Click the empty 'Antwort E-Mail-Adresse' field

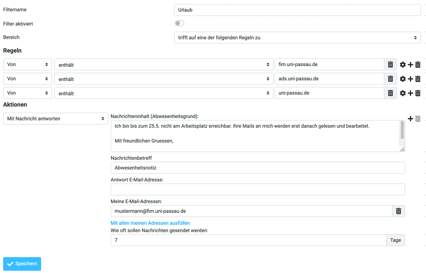pyautogui.click(x=258, y=189)
